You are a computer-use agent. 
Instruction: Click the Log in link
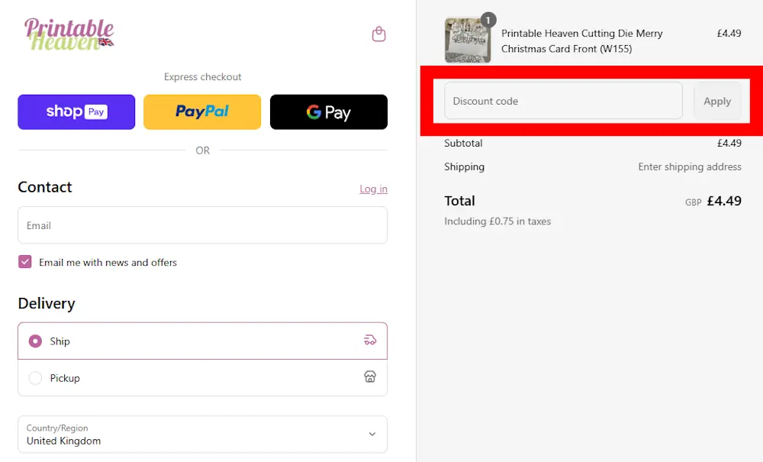[x=373, y=189]
